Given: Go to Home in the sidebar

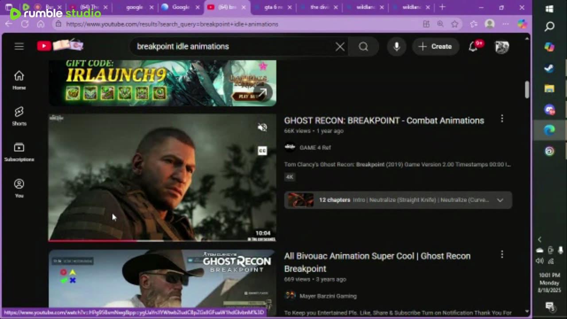Looking at the screenshot, I should [x=19, y=80].
